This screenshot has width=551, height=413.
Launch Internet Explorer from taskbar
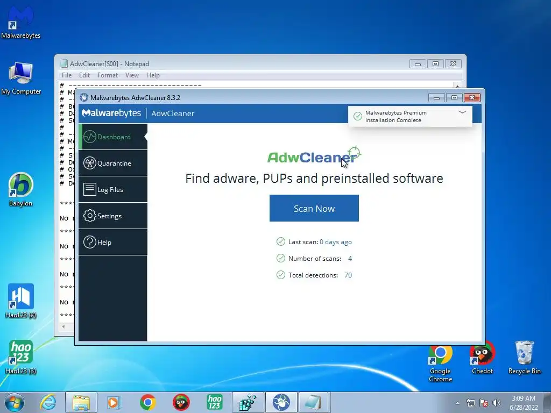click(48, 402)
